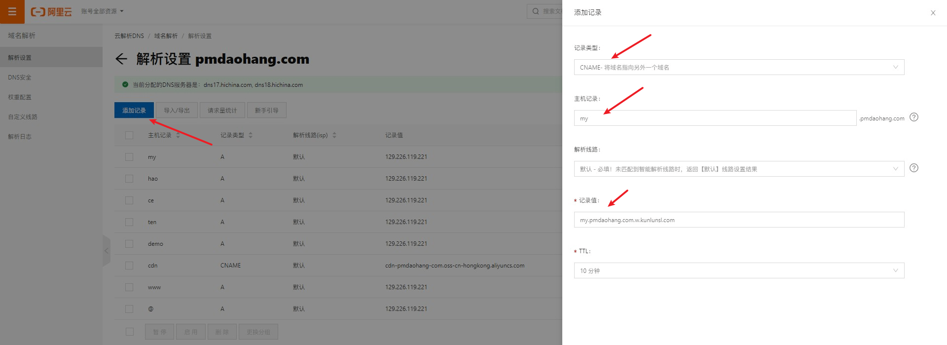Open 自定义线路 in the sidebar

tap(51, 117)
